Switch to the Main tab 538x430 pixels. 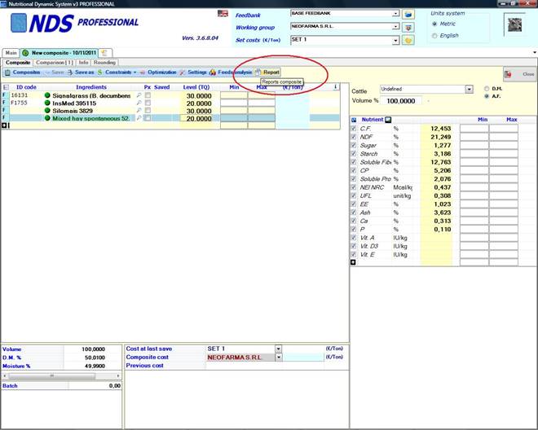click(11, 53)
